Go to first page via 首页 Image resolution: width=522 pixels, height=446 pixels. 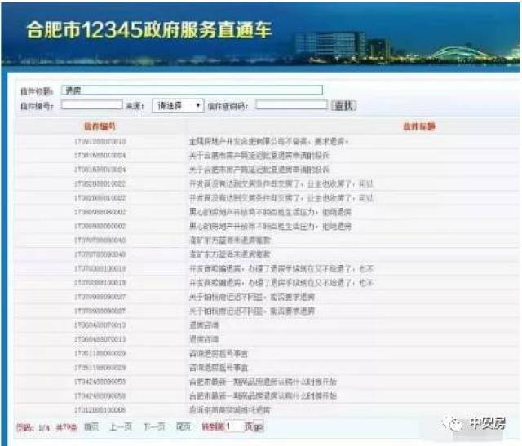[x=91, y=426]
